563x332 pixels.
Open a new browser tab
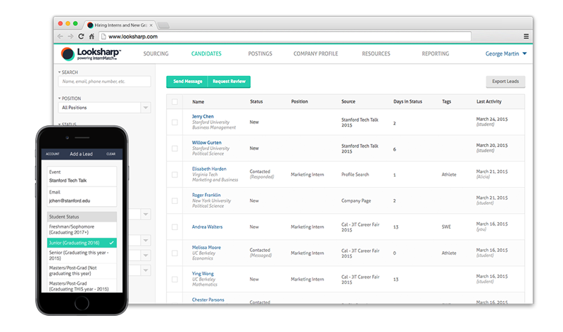pyautogui.click(x=163, y=25)
